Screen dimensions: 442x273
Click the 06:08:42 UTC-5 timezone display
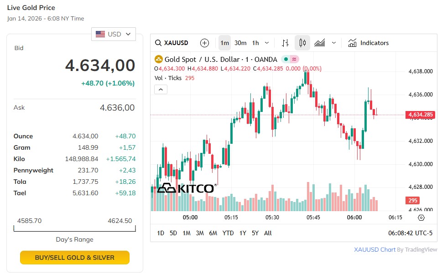(x=410, y=233)
